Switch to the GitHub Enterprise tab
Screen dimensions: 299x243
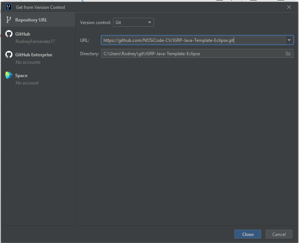38,58
